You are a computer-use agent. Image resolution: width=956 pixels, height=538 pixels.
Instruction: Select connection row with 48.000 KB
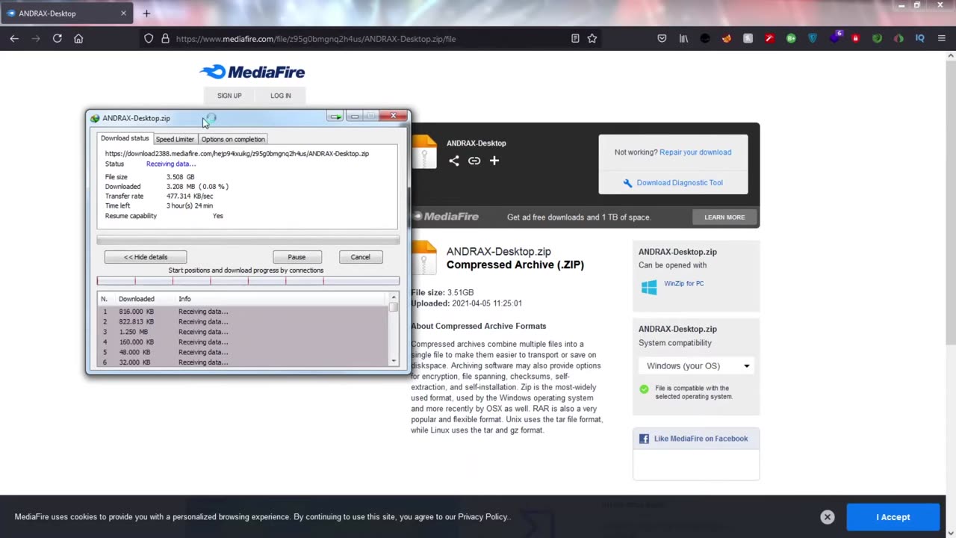[243, 352]
